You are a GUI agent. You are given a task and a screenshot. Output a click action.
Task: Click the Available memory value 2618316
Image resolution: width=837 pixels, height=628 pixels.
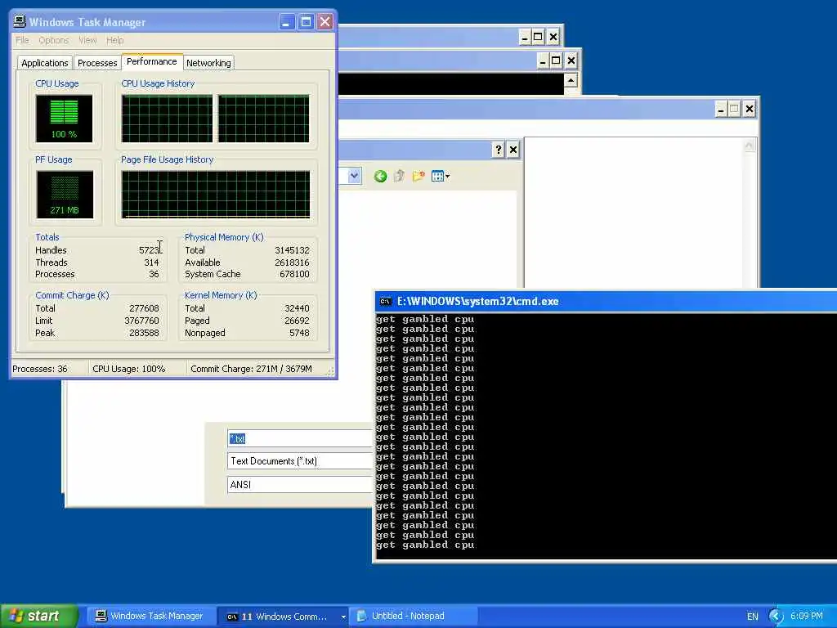tap(292, 262)
